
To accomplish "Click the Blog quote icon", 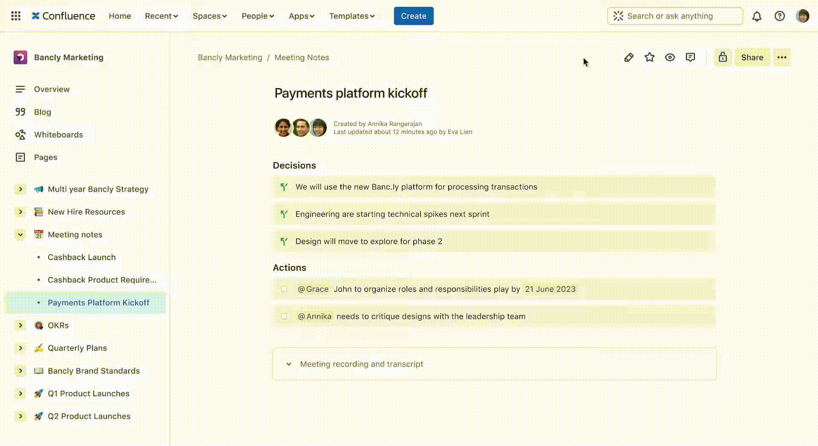I will [x=20, y=112].
